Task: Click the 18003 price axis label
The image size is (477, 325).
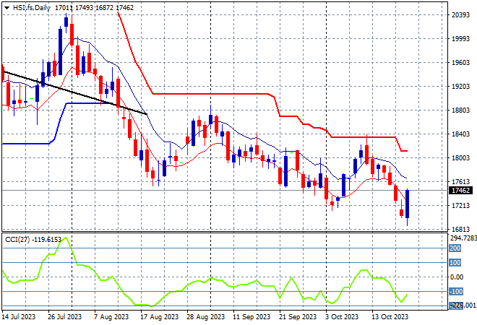Action: click(460, 157)
